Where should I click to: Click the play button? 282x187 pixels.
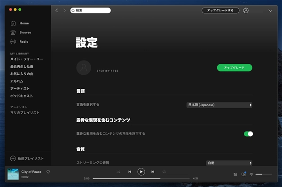(x=141, y=171)
